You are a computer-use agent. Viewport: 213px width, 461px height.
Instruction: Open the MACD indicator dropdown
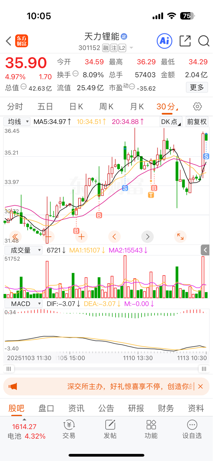point(23,304)
